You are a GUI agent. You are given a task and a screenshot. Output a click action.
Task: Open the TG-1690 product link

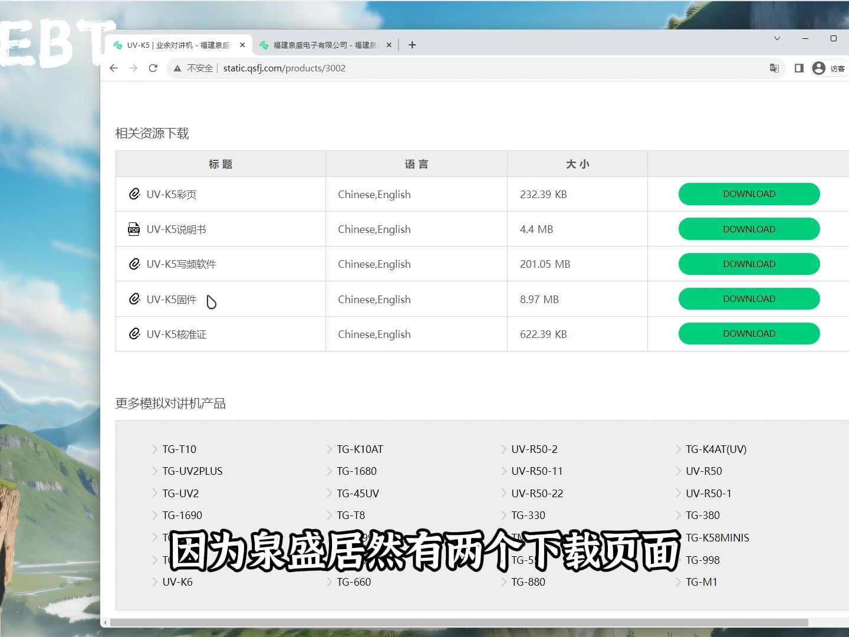[182, 515]
